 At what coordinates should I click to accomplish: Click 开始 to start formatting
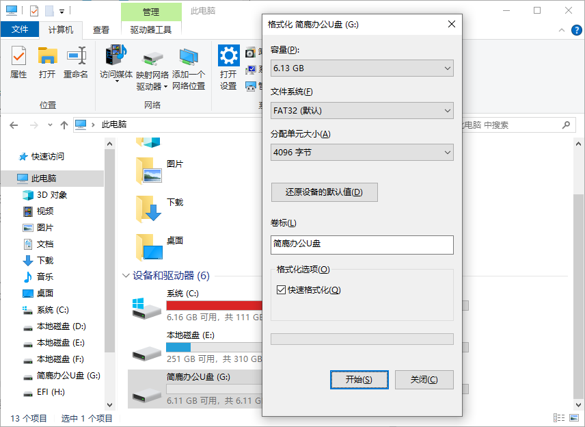point(359,380)
